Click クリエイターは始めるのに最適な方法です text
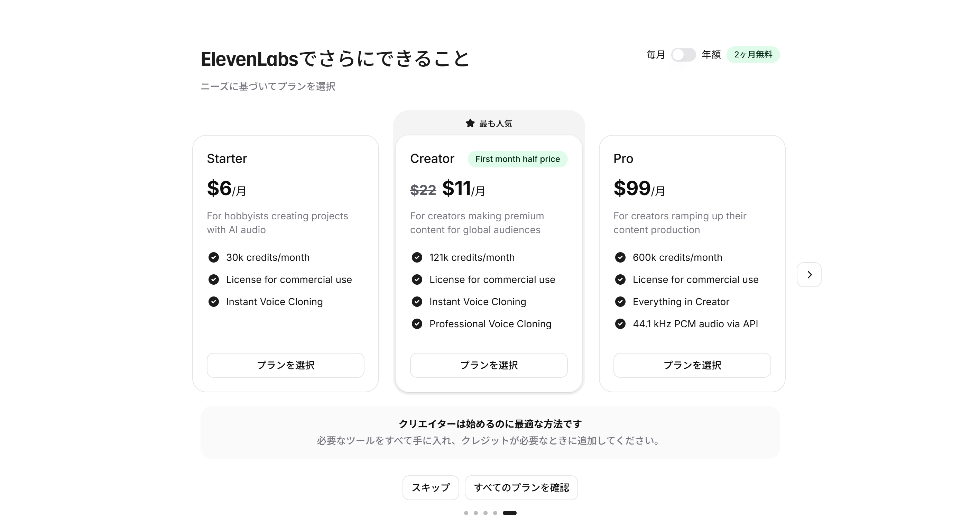The image size is (980, 522). point(490,424)
